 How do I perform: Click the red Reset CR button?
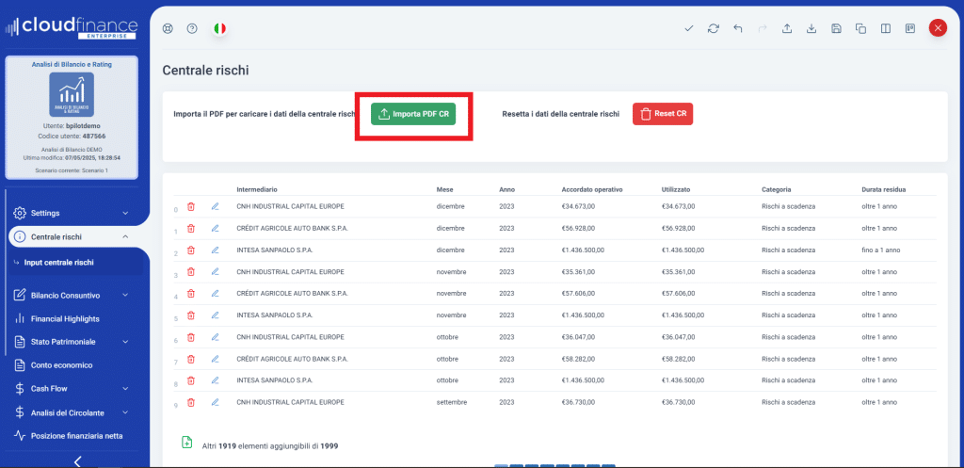click(663, 114)
